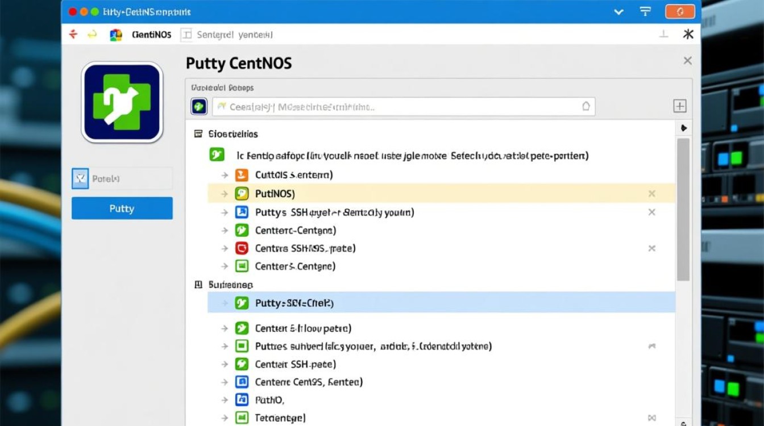Close the Putty CentNOS panel
The image size is (764, 426).
pyautogui.click(x=687, y=61)
